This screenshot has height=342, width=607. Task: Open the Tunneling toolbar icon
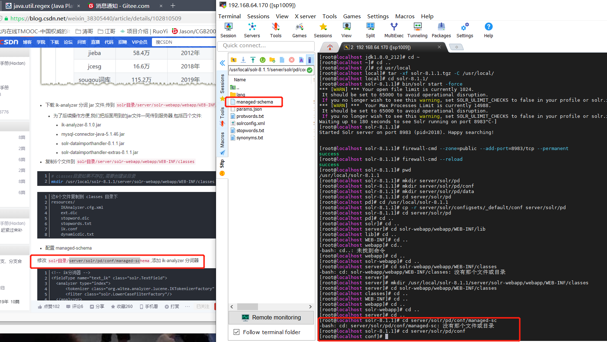pos(417,30)
